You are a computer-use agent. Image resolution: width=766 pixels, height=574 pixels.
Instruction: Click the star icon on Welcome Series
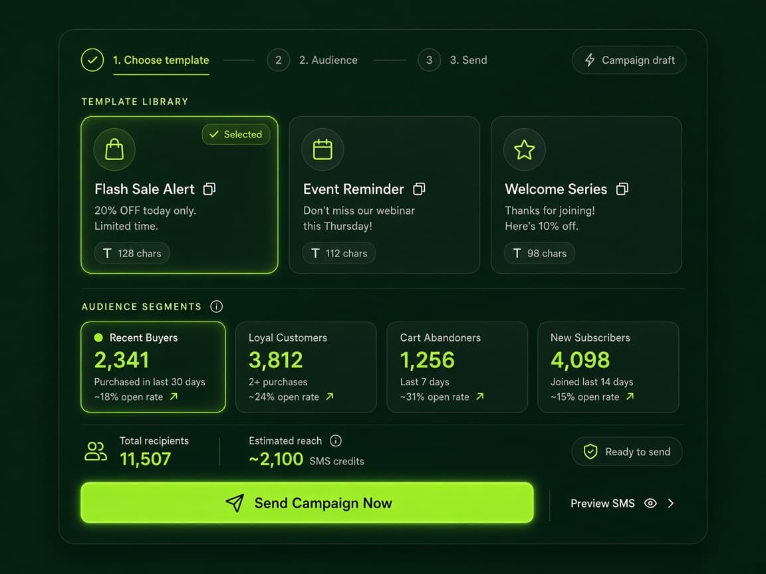click(x=524, y=149)
